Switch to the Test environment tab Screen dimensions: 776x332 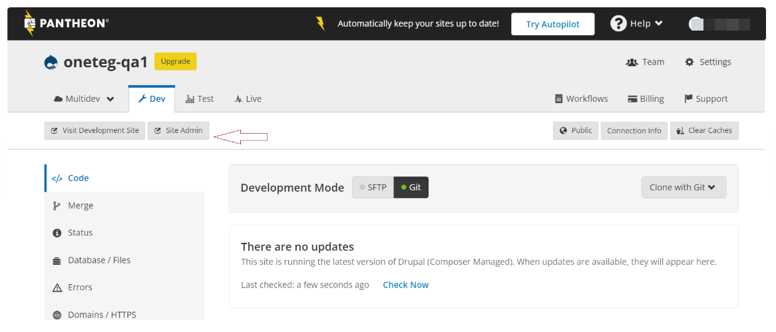200,98
